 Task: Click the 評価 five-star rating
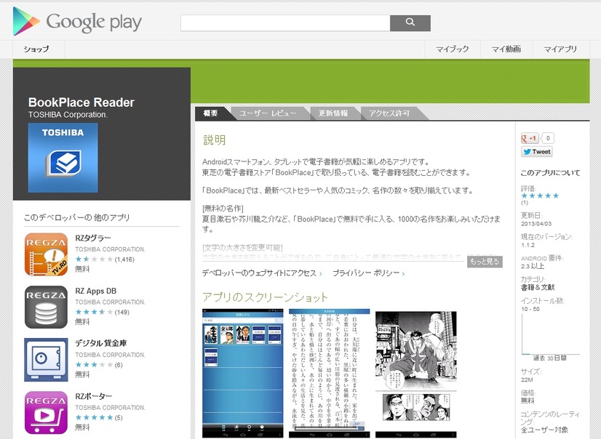pos(540,196)
